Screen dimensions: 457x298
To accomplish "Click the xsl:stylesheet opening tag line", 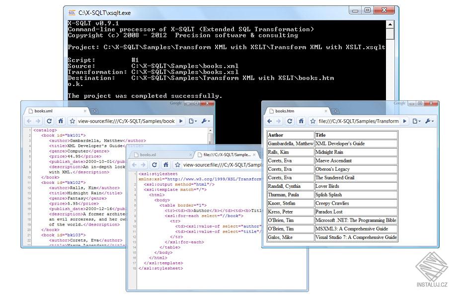I will click(158, 174).
